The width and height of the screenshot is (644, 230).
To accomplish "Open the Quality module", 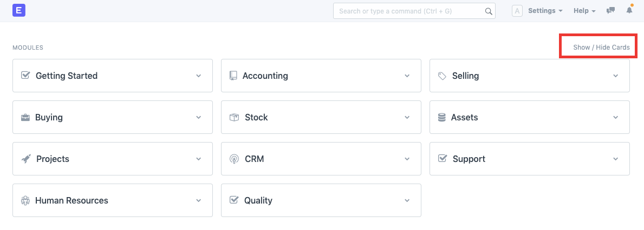I will (x=258, y=200).
